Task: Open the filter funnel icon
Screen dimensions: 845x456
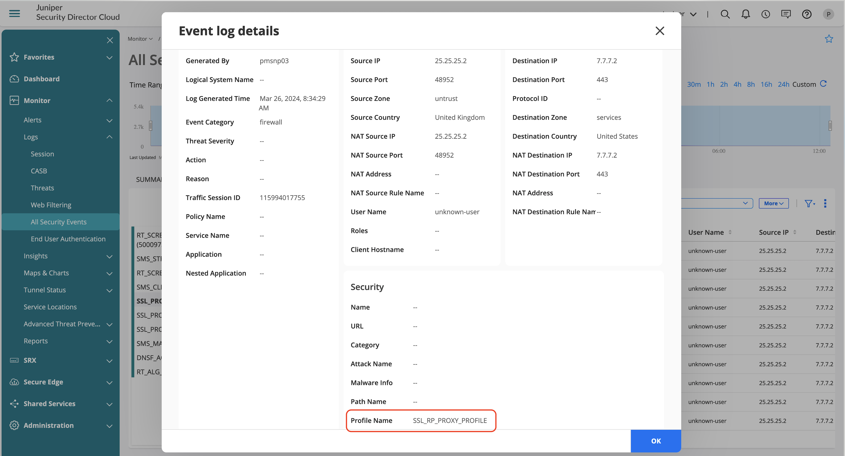Action: click(x=809, y=204)
